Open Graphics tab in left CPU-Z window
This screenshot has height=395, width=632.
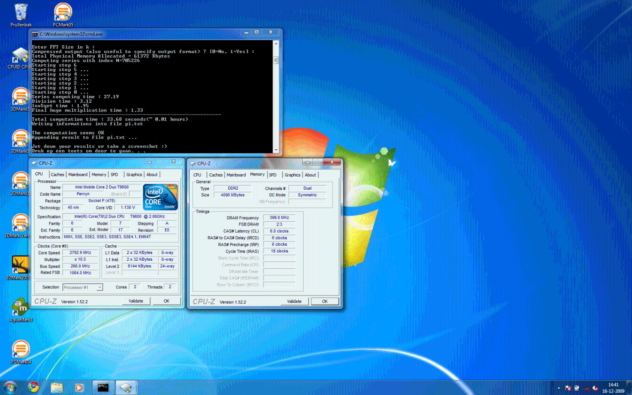coord(134,175)
